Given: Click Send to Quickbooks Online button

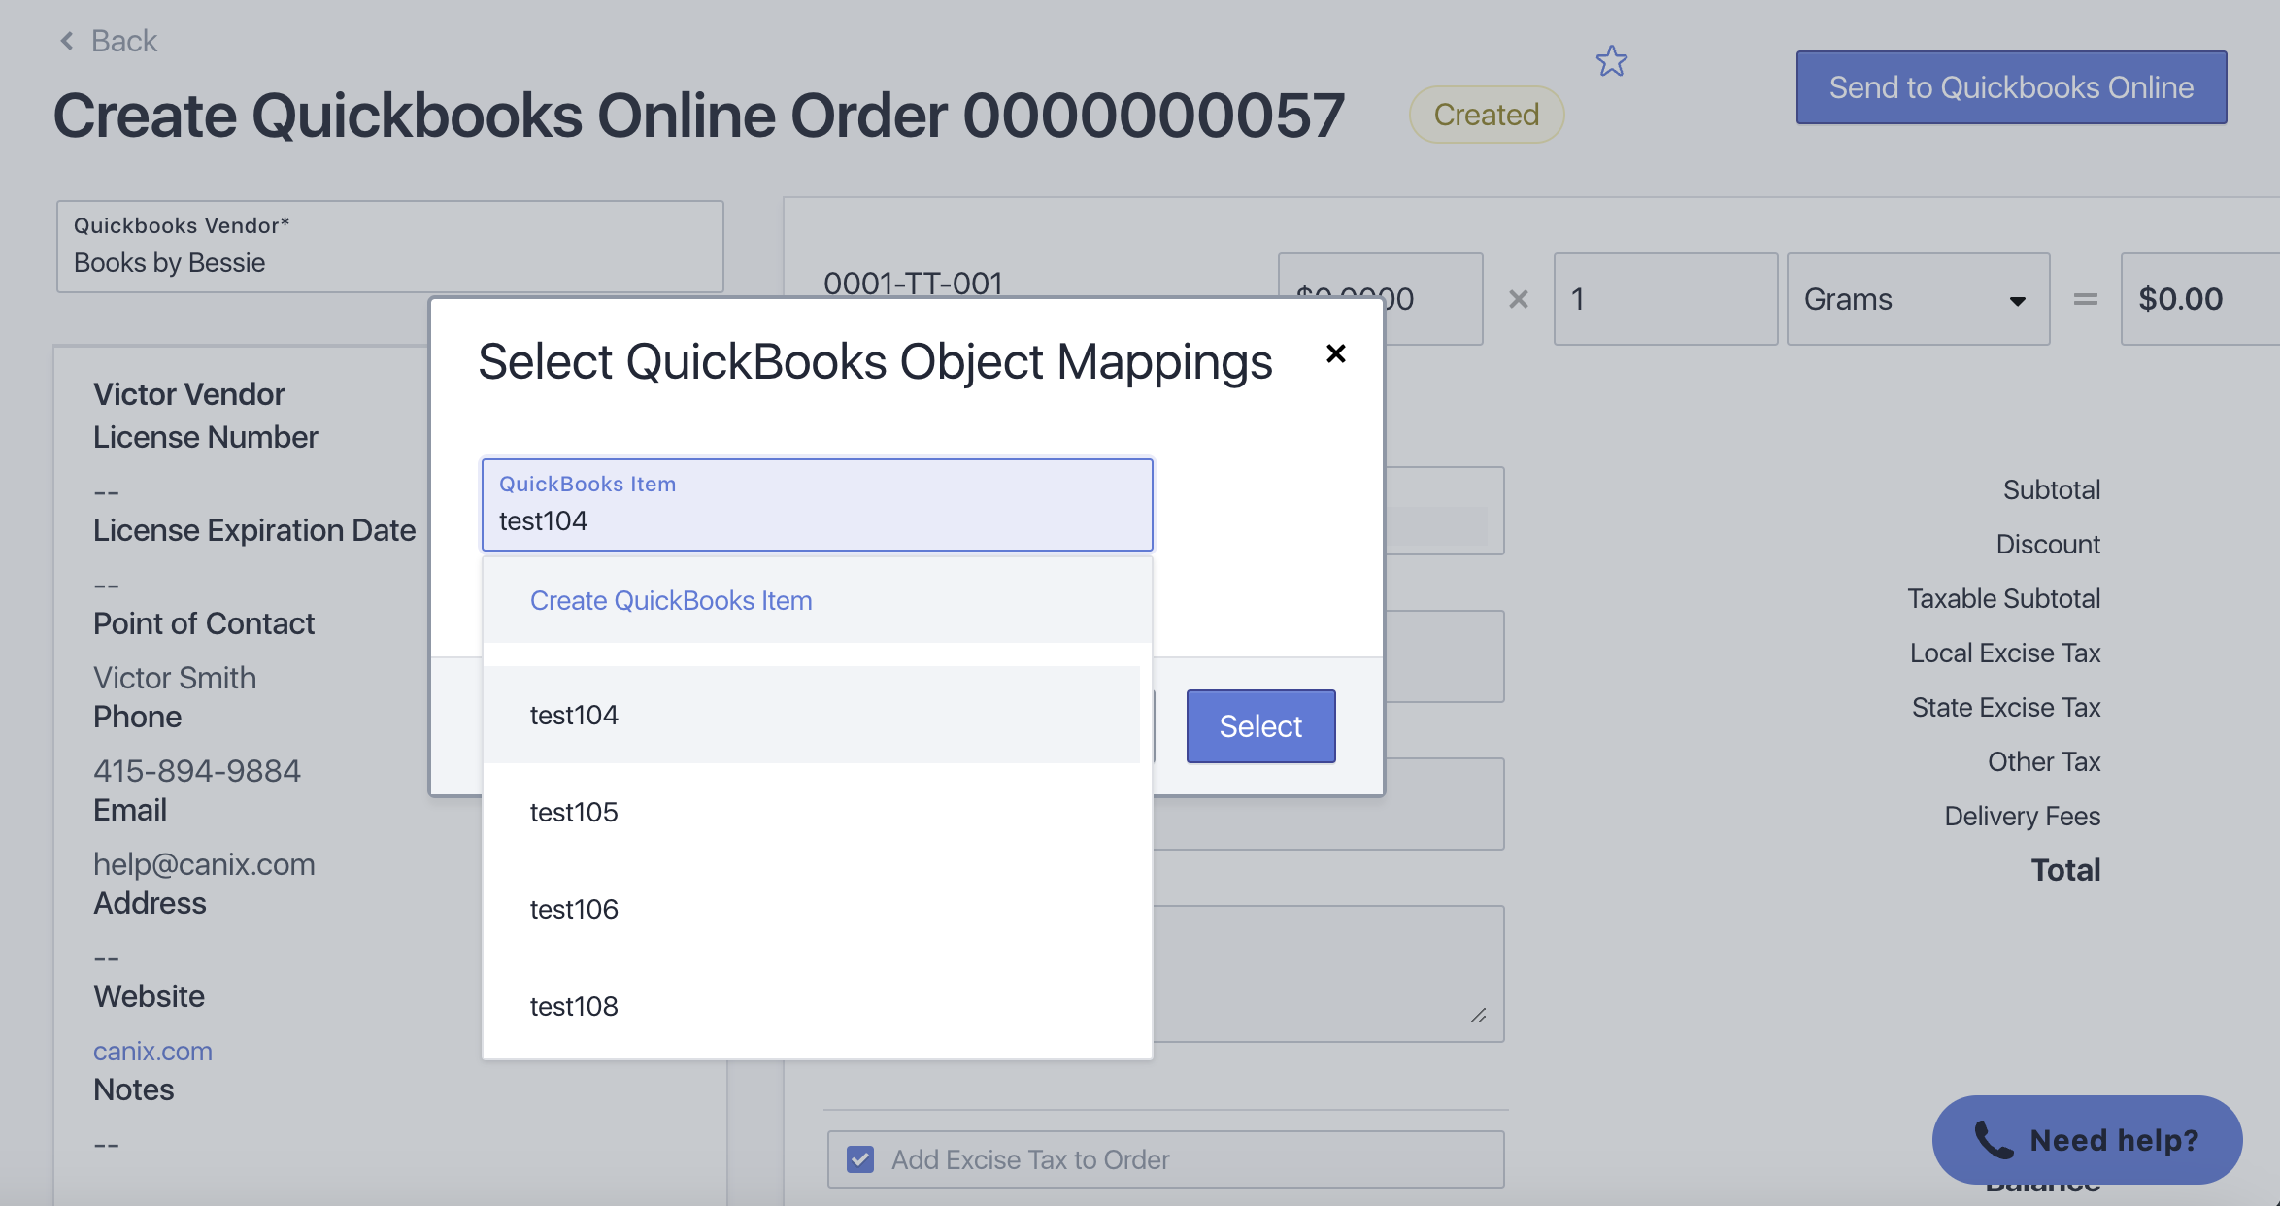Looking at the screenshot, I should click(x=2010, y=87).
